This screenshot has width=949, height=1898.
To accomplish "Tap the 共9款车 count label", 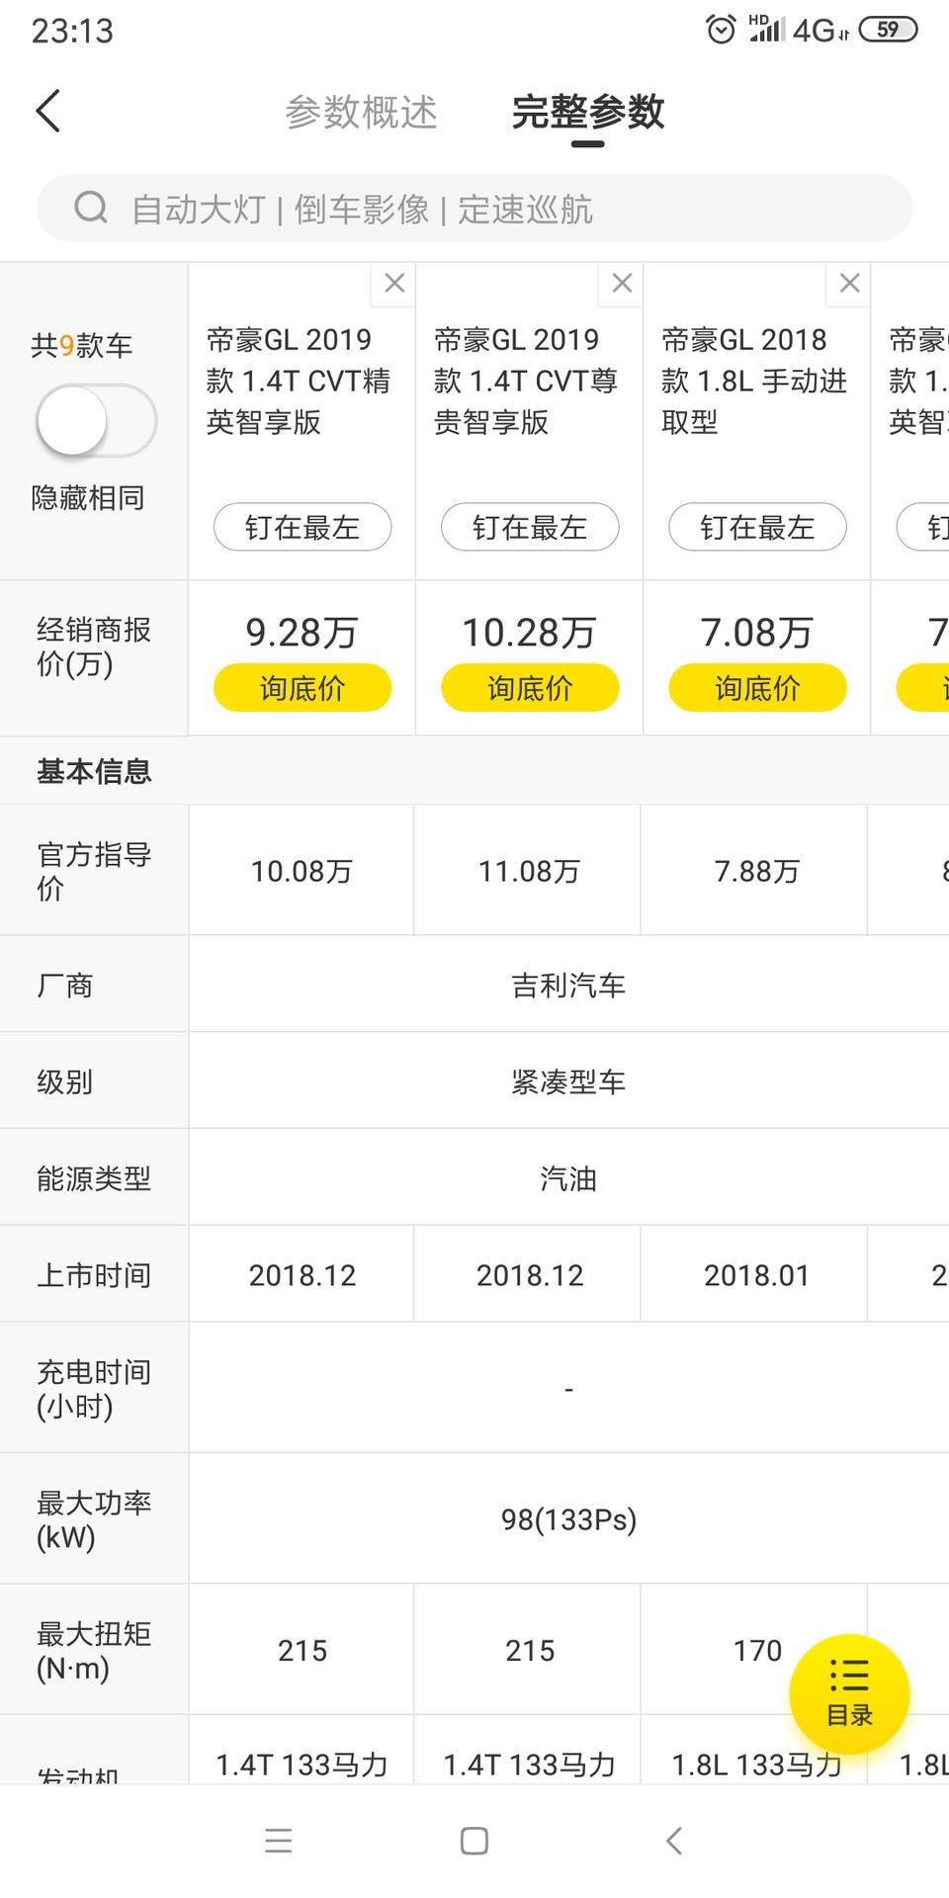I will coord(81,345).
